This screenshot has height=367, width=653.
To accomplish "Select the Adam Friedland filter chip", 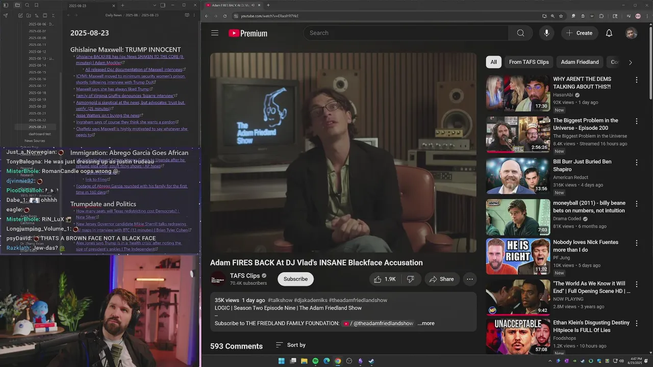I will pyautogui.click(x=580, y=62).
